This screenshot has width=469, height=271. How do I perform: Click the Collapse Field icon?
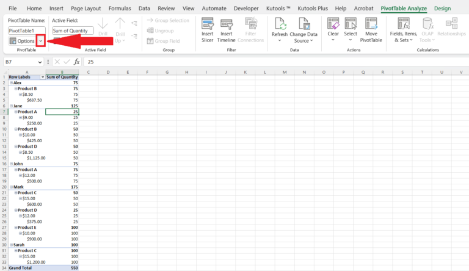(134, 36)
